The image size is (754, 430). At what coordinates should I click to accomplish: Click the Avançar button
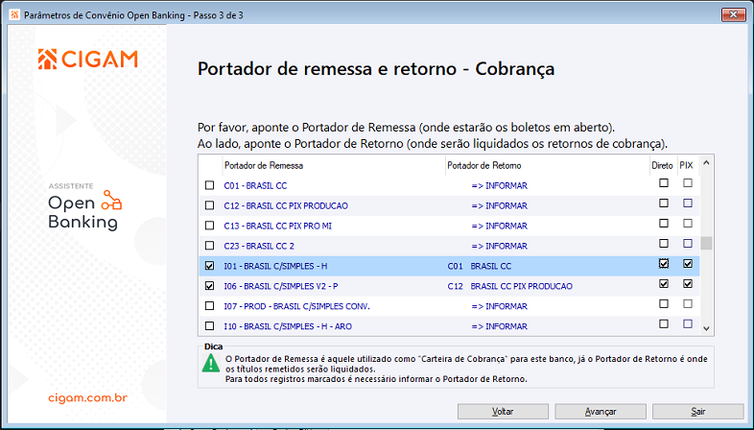(x=601, y=411)
